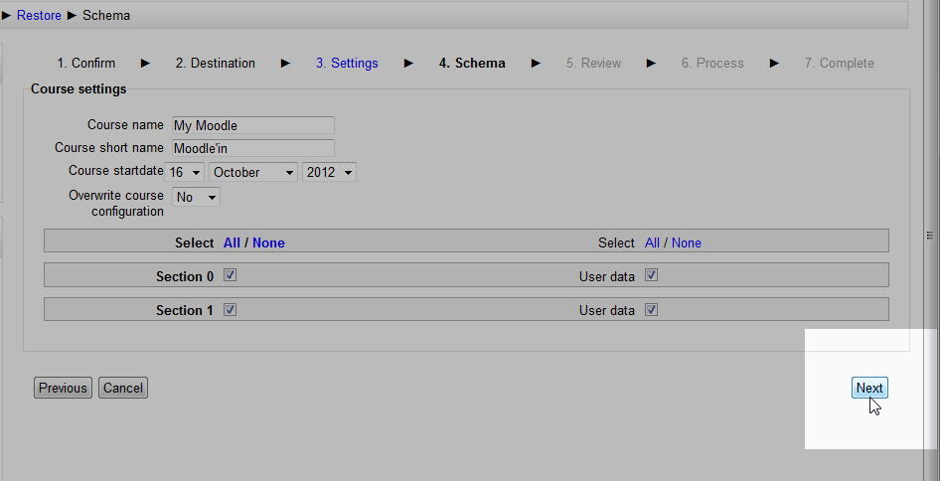Click the Next button
940x481 pixels.
tap(868, 389)
